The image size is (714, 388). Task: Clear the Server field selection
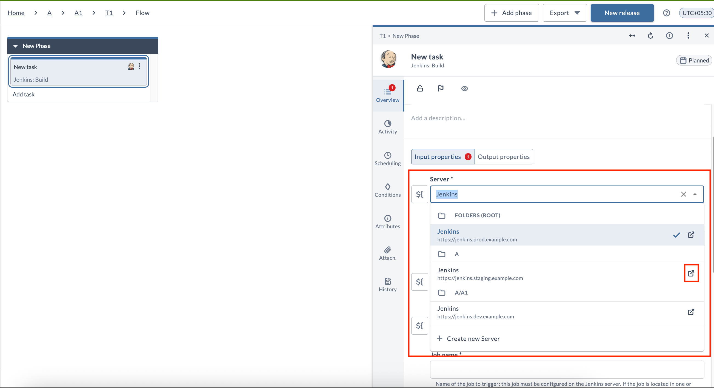(684, 194)
